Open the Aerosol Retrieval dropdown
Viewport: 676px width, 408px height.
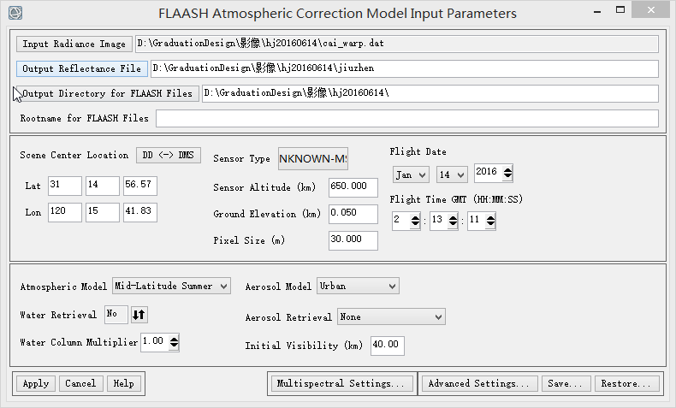coord(391,316)
